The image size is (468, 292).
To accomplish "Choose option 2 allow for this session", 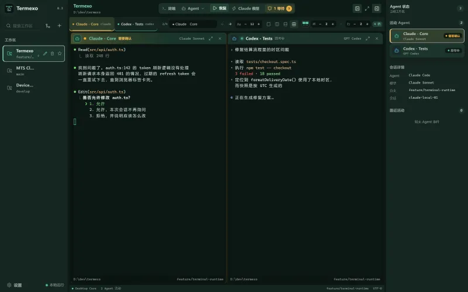I will click(118, 110).
